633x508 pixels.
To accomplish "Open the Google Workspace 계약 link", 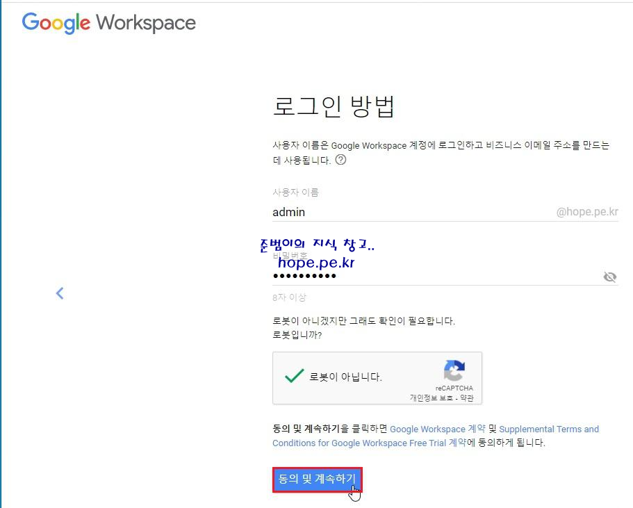I will pyautogui.click(x=438, y=429).
